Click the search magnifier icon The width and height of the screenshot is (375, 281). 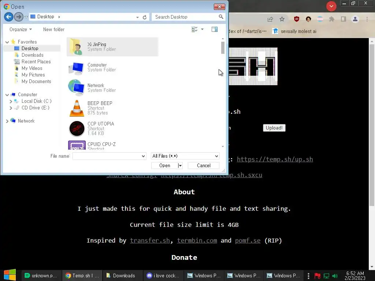[x=221, y=17]
